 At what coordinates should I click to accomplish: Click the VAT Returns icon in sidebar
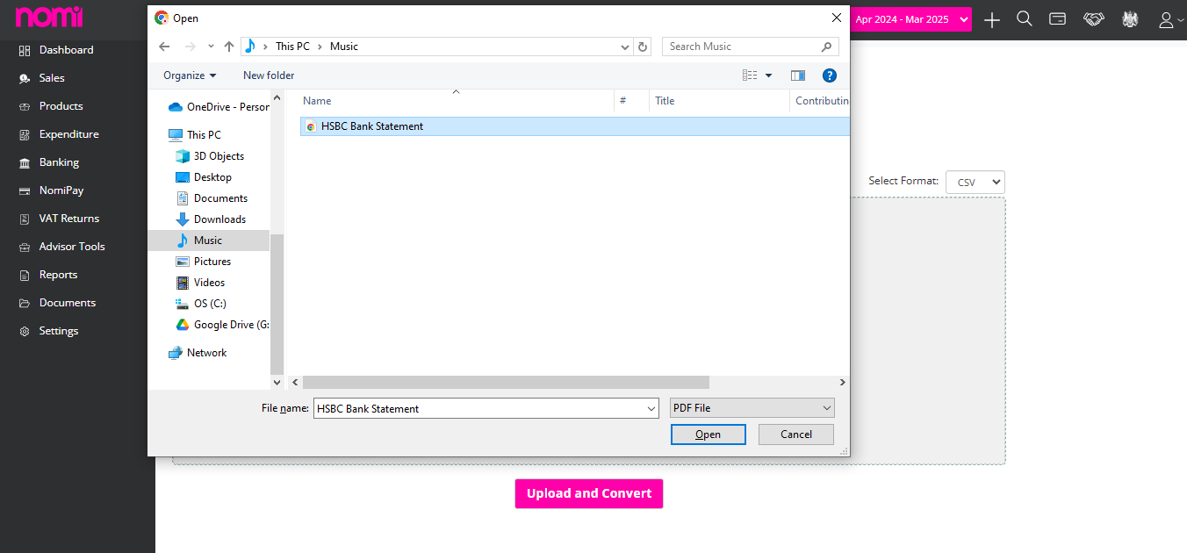tap(24, 219)
